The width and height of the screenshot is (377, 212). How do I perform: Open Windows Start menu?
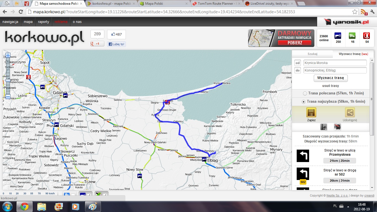coord(7,206)
